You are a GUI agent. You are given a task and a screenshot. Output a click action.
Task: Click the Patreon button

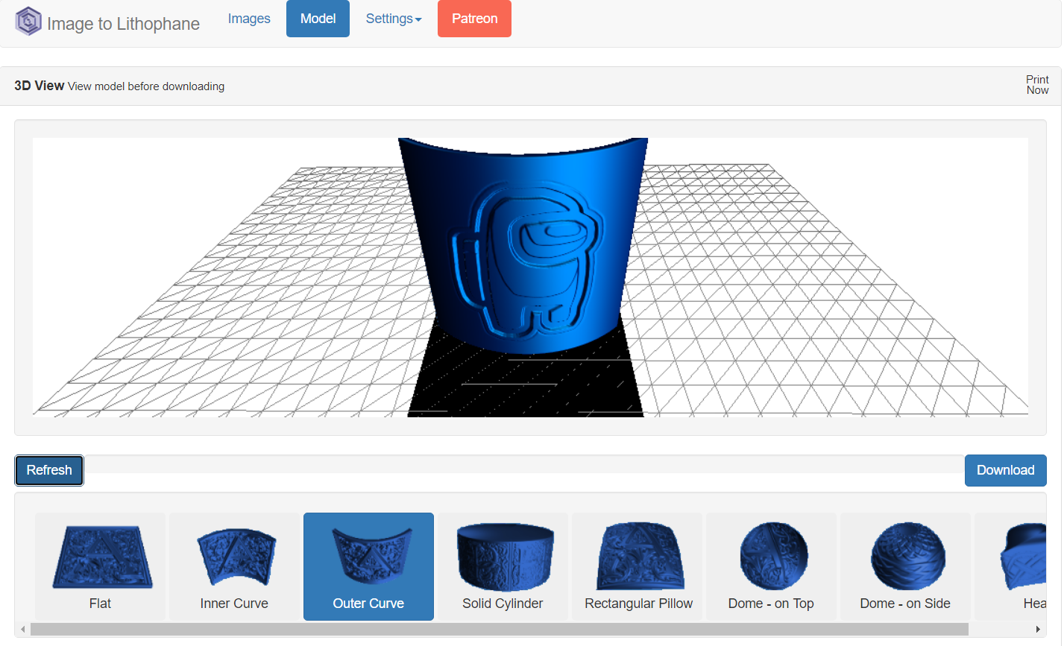click(x=474, y=19)
